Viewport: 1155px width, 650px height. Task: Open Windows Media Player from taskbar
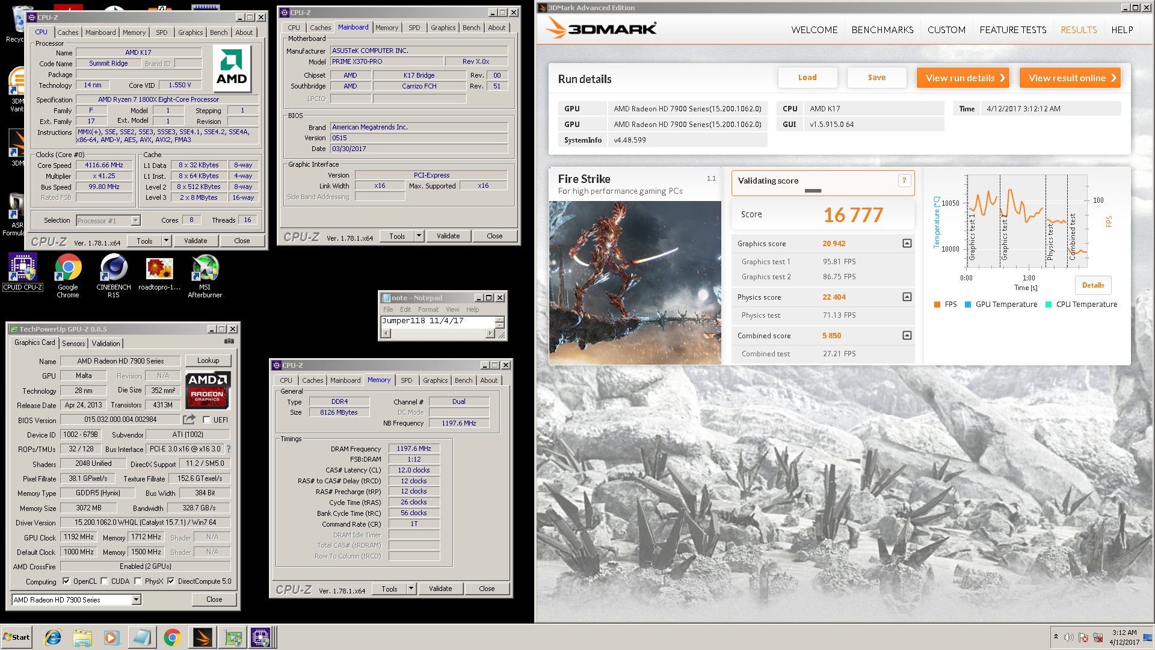[112, 637]
